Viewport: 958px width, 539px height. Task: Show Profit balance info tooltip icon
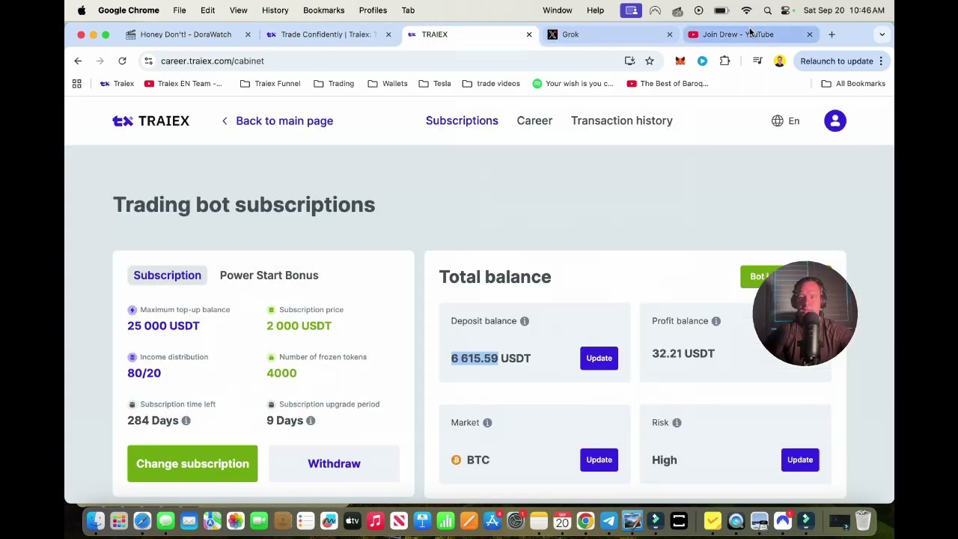tap(716, 321)
